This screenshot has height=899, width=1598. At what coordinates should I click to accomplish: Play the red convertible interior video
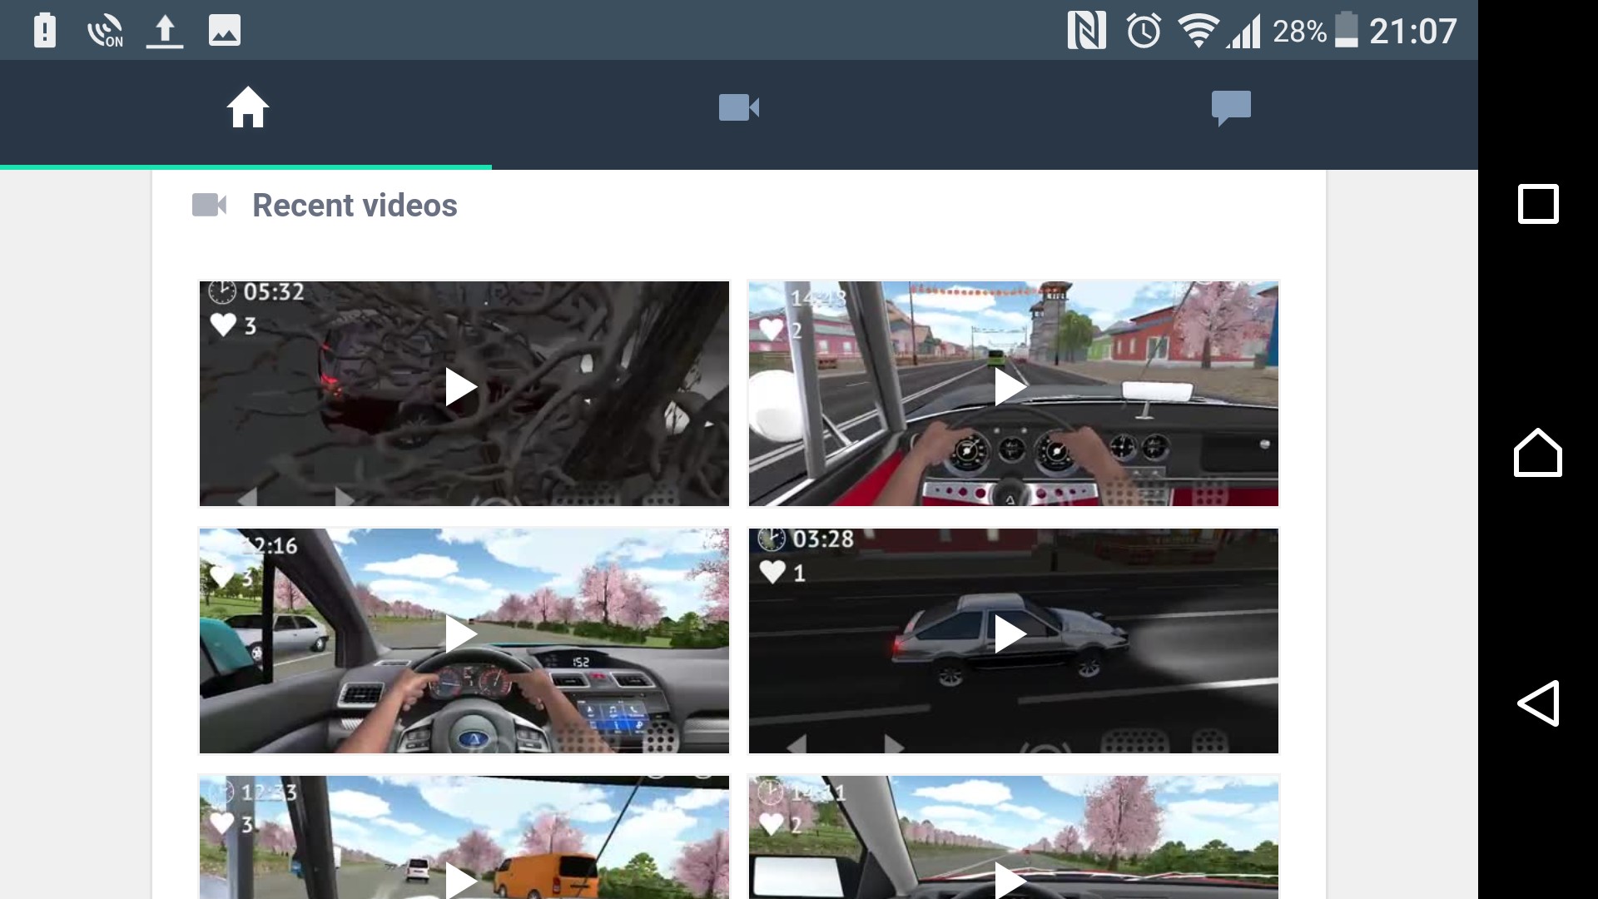pyautogui.click(x=1010, y=388)
